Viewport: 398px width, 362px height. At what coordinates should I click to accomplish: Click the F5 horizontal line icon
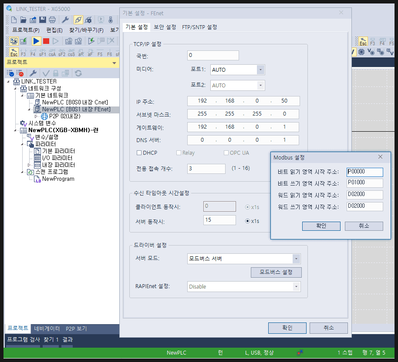tap(100, 52)
